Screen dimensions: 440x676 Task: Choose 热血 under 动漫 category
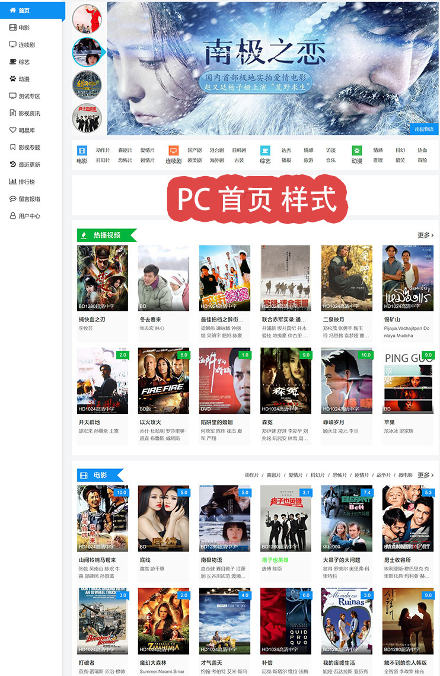pyautogui.click(x=422, y=151)
